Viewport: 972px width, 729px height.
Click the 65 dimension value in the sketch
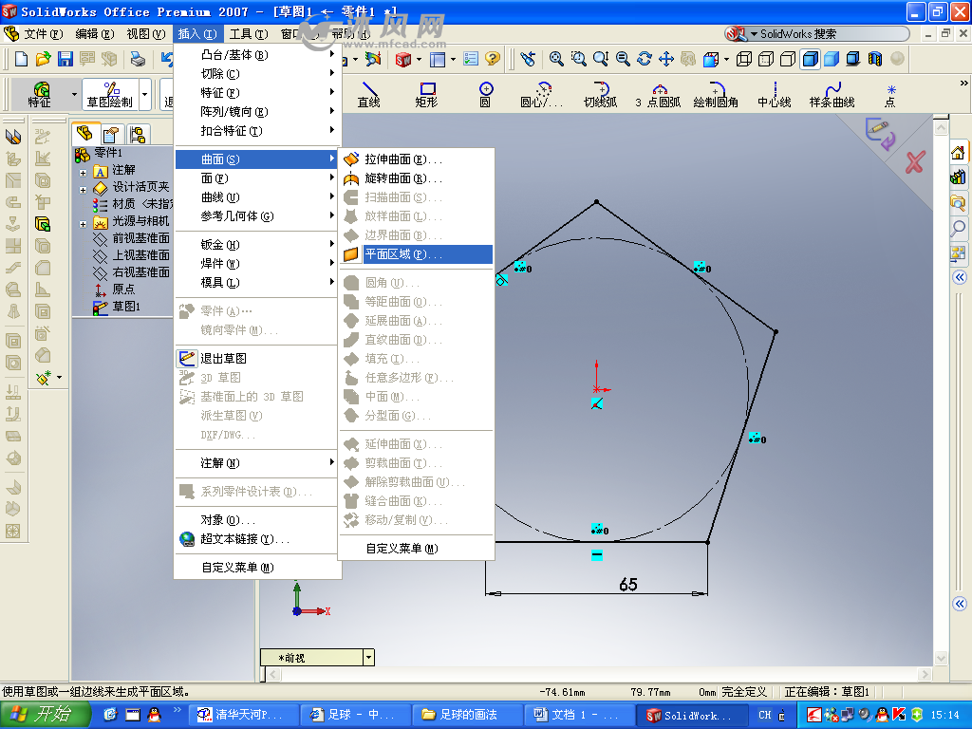(x=628, y=585)
